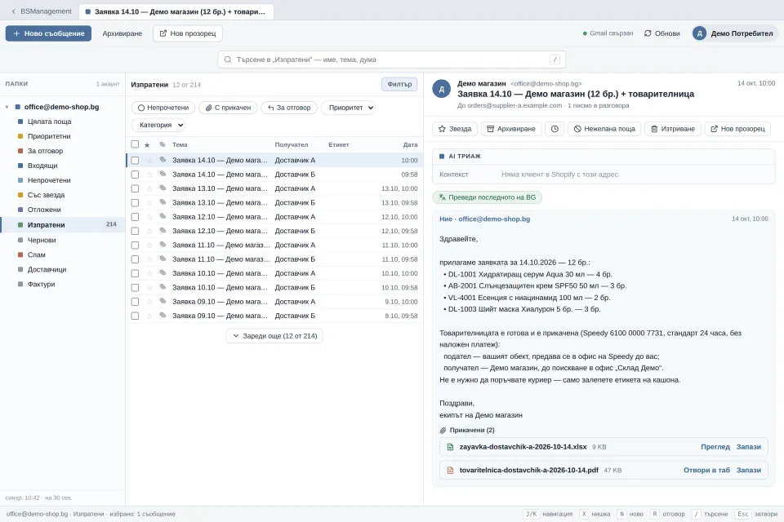The image size is (784, 522).
Task: Click the Demo user avatar icon
Action: [x=700, y=33]
